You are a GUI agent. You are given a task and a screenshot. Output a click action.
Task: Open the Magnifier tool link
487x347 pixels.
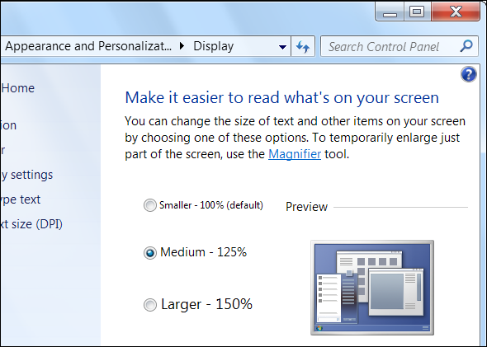point(295,154)
